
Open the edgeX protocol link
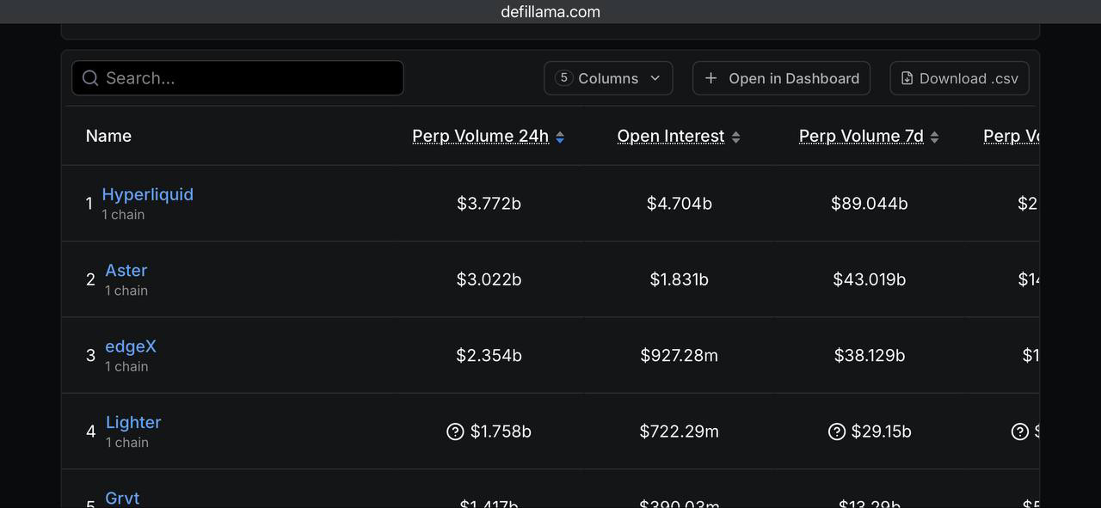(x=131, y=346)
